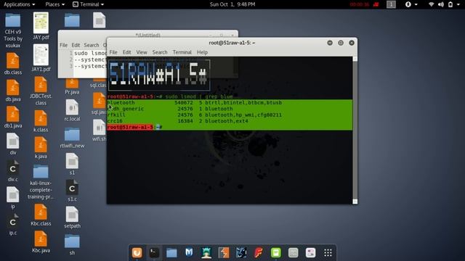Image resolution: width=465 pixels, height=261 pixels.
Task: Click the bluetooth 540672 output line
Action: tap(230, 103)
